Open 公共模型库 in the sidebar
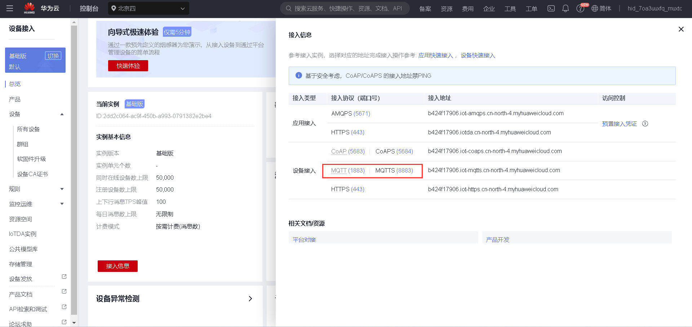The height and width of the screenshot is (327, 692). [23, 249]
